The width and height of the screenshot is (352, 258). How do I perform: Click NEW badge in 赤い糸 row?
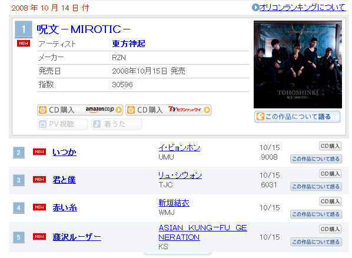(x=39, y=207)
